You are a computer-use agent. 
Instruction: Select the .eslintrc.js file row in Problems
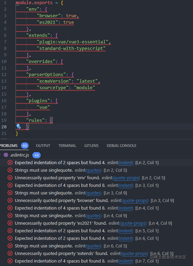click(x=96, y=155)
